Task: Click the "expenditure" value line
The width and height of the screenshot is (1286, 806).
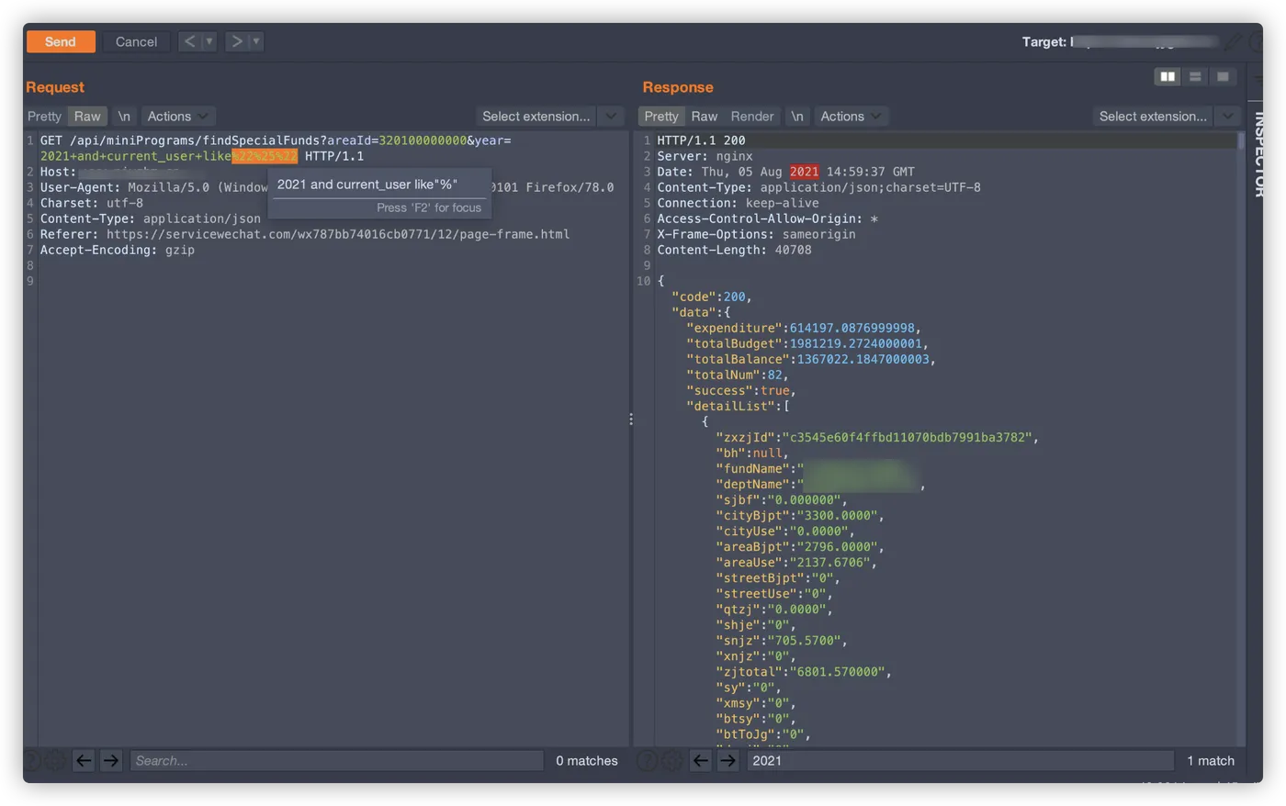Action: pos(804,328)
